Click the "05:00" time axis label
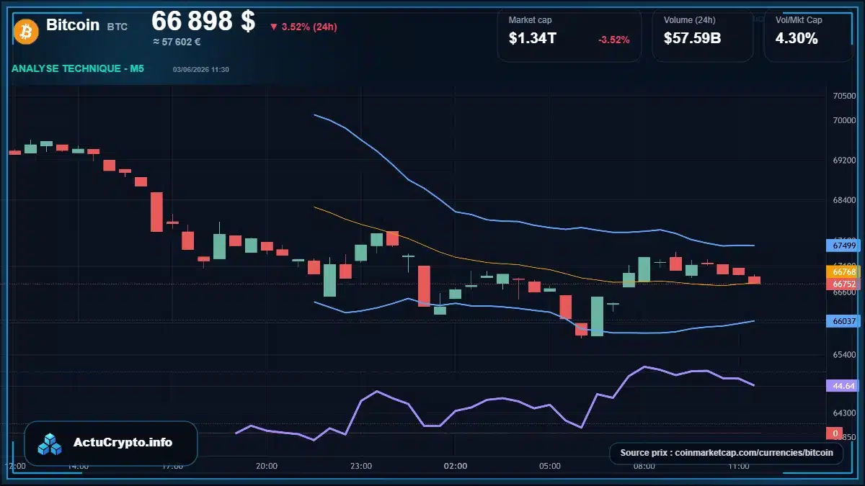 (x=549, y=466)
